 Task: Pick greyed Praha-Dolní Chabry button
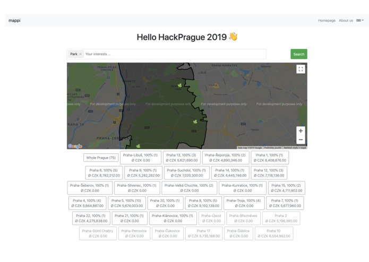tap(98, 233)
